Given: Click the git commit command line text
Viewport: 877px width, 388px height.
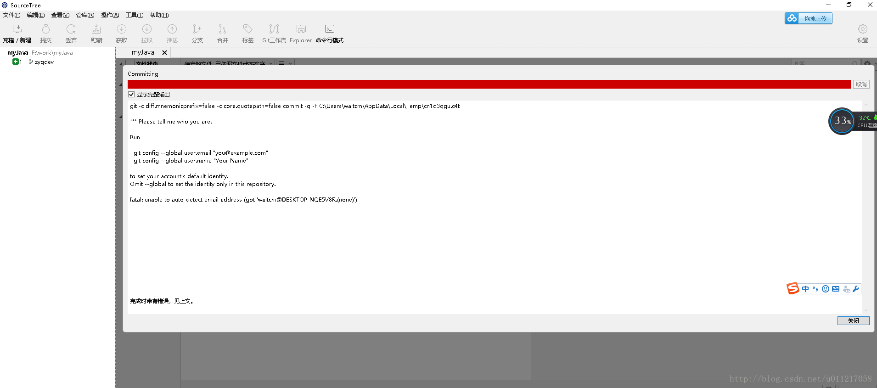Looking at the screenshot, I should (x=295, y=106).
